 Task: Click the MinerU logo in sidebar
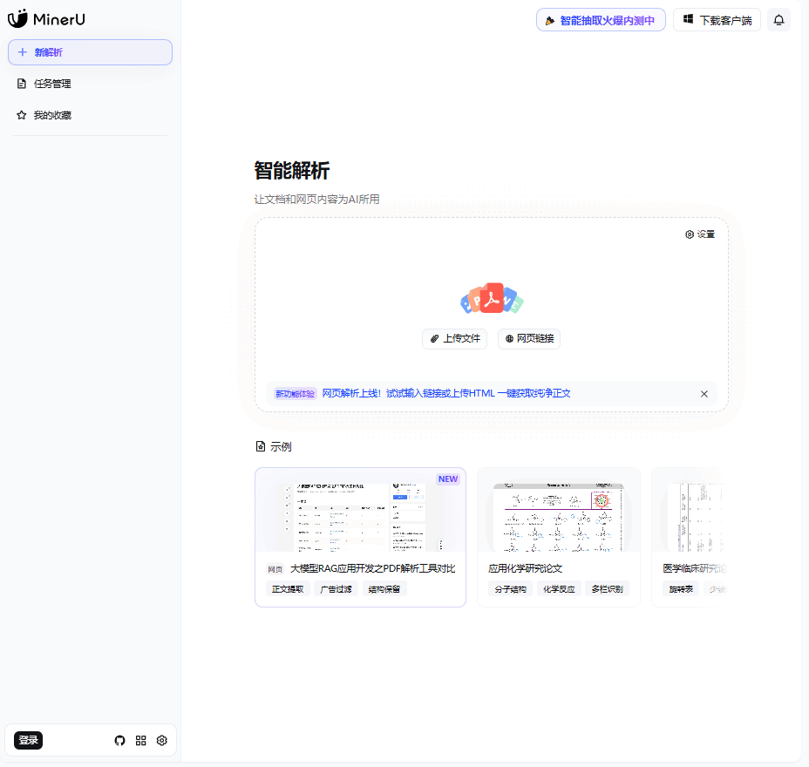click(46, 19)
